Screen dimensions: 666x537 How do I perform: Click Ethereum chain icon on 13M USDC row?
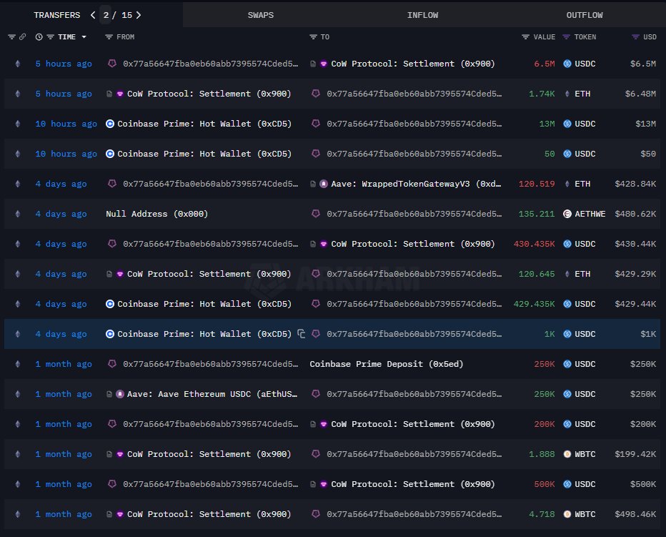(17, 124)
